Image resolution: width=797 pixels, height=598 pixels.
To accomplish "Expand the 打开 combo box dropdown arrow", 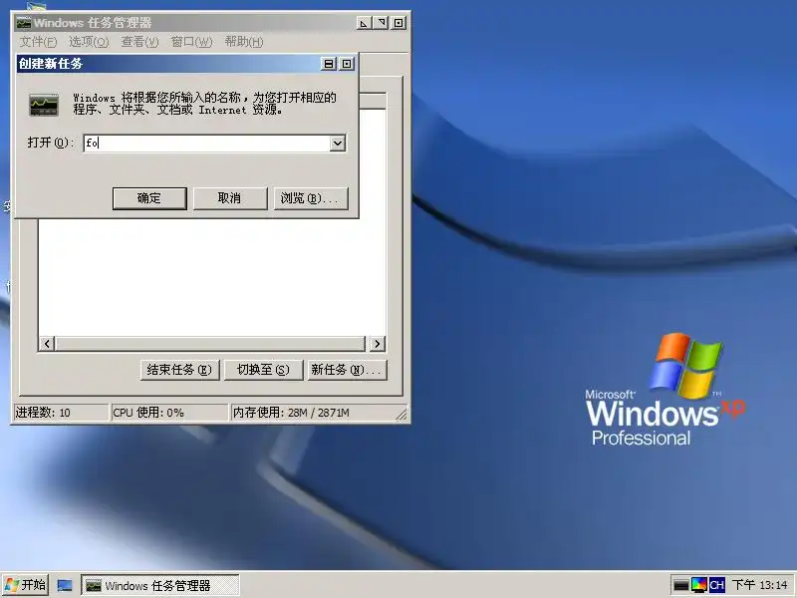I will click(338, 144).
